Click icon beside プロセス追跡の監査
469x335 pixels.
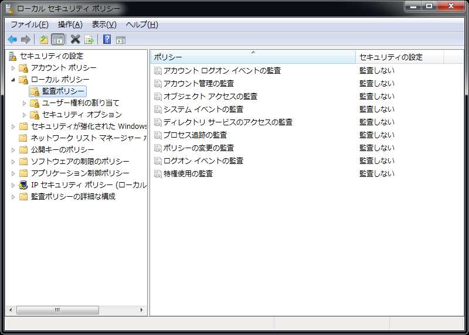point(158,135)
